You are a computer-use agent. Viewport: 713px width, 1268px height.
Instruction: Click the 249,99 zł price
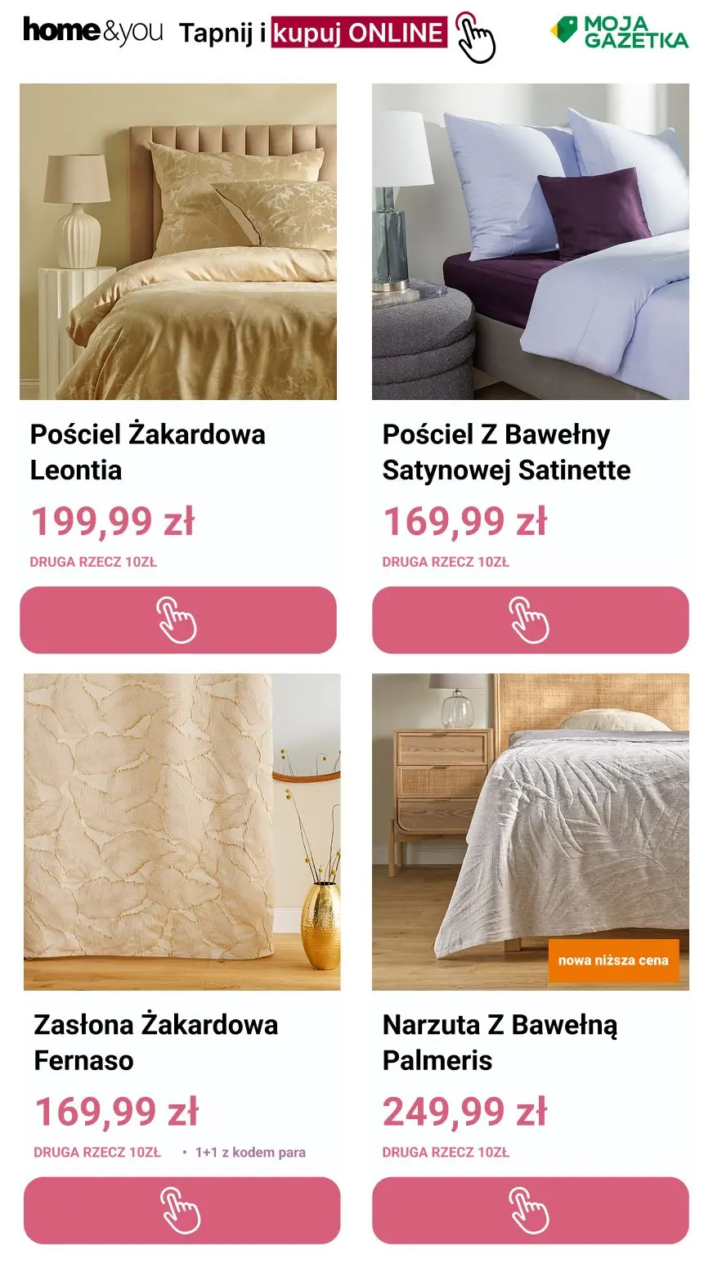click(x=464, y=1112)
